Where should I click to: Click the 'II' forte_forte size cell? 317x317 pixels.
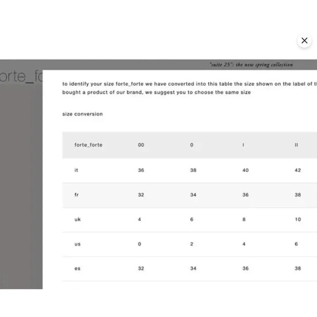296,145
